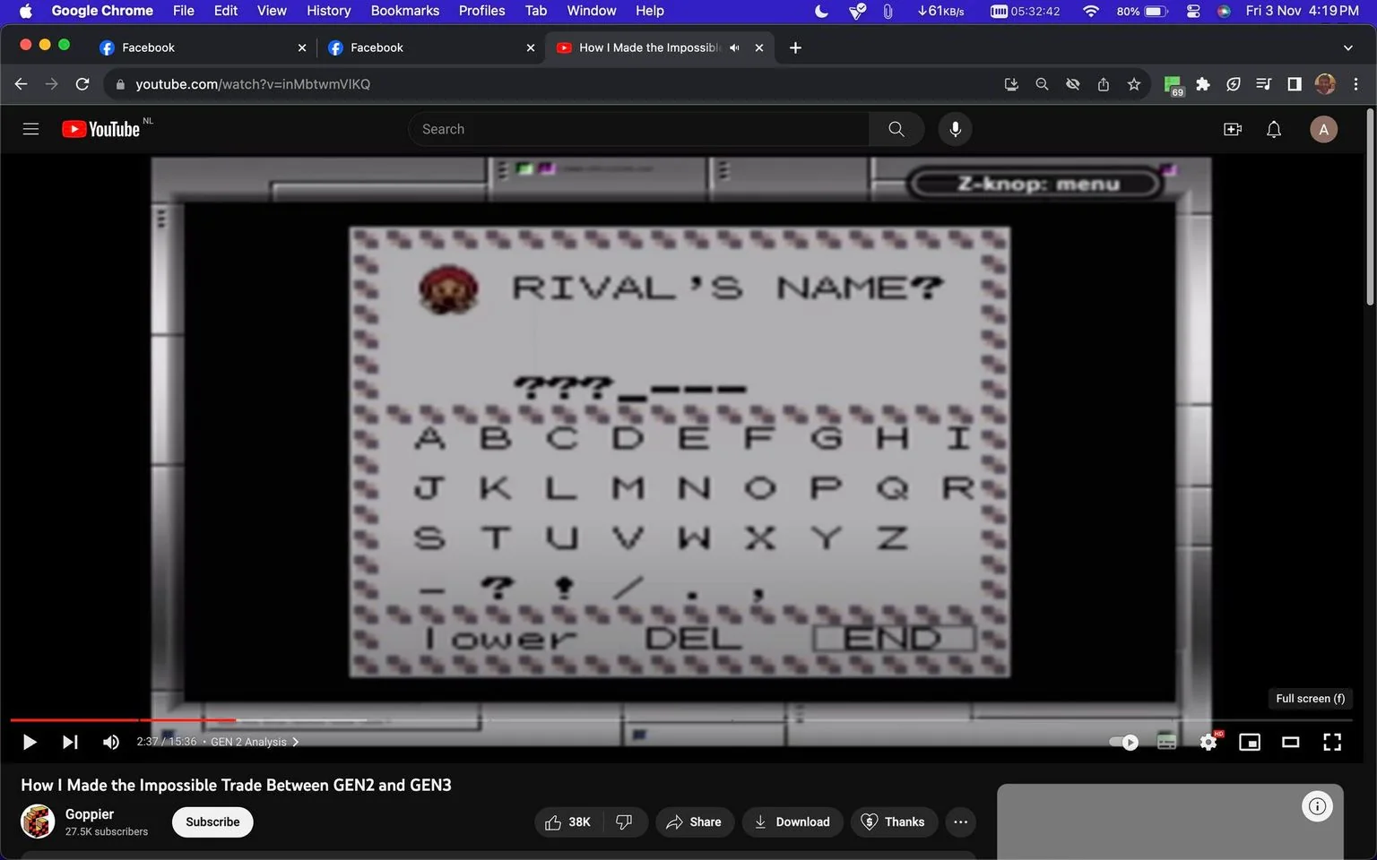Open a new tab

click(x=795, y=47)
